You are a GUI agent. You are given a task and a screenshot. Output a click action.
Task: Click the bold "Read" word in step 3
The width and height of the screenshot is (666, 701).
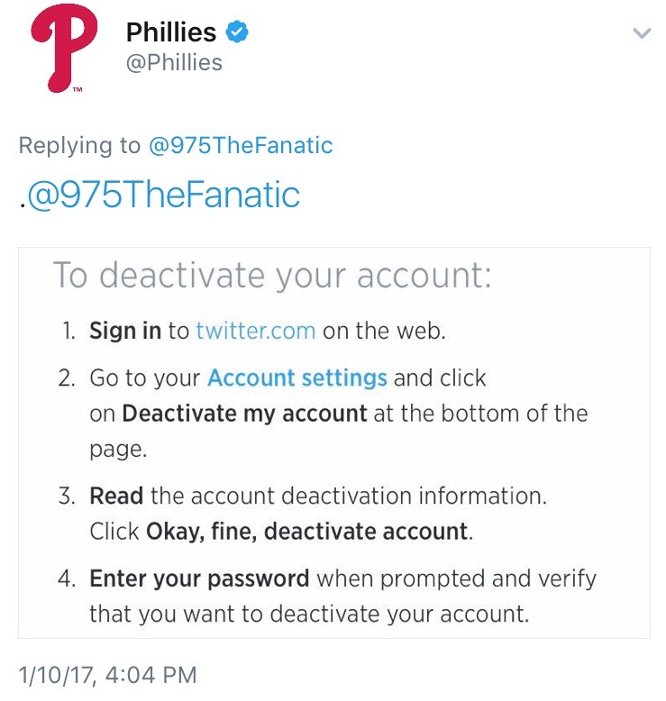tap(116, 496)
